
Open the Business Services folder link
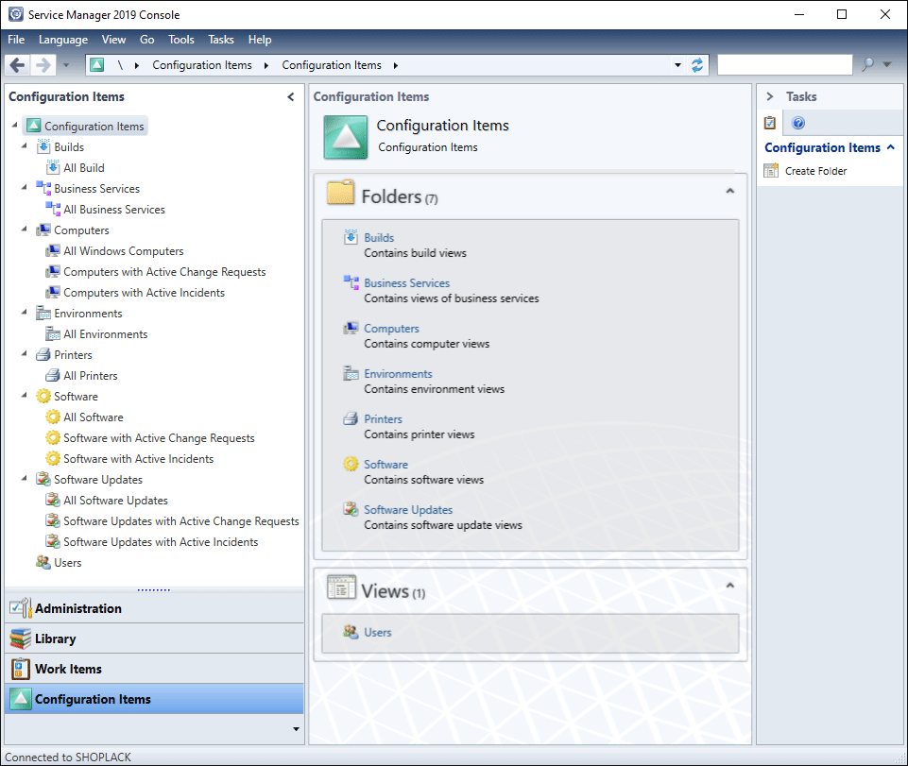point(406,282)
